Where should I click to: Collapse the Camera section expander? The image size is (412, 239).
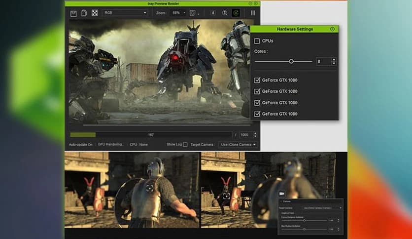coord(280,201)
